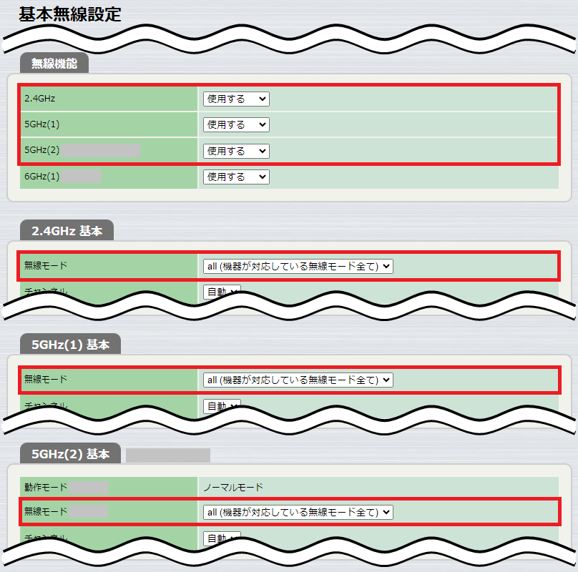Click the 2.4GHz 基本 section header

pos(67,231)
